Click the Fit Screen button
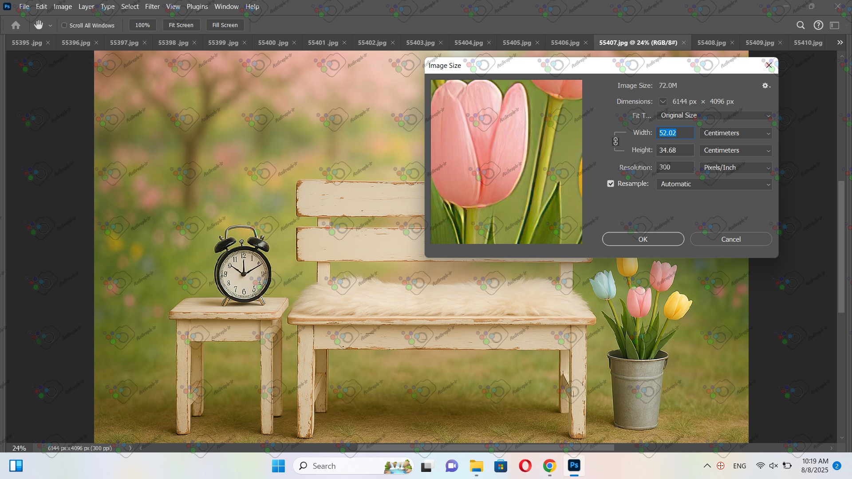This screenshot has height=479, width=852. pyautogui.click(x=181, y=25)
